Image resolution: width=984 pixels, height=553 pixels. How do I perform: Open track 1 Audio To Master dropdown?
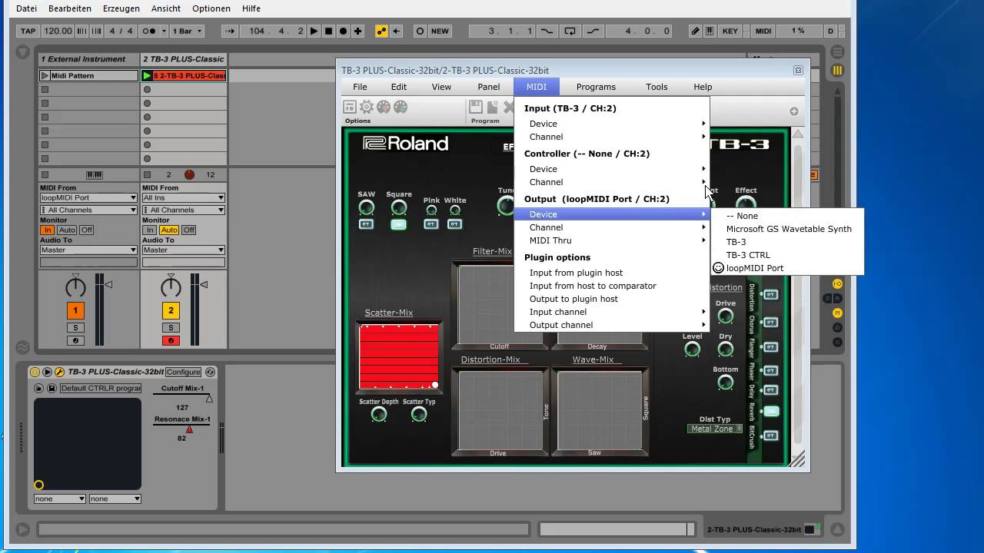click(88, 250)
